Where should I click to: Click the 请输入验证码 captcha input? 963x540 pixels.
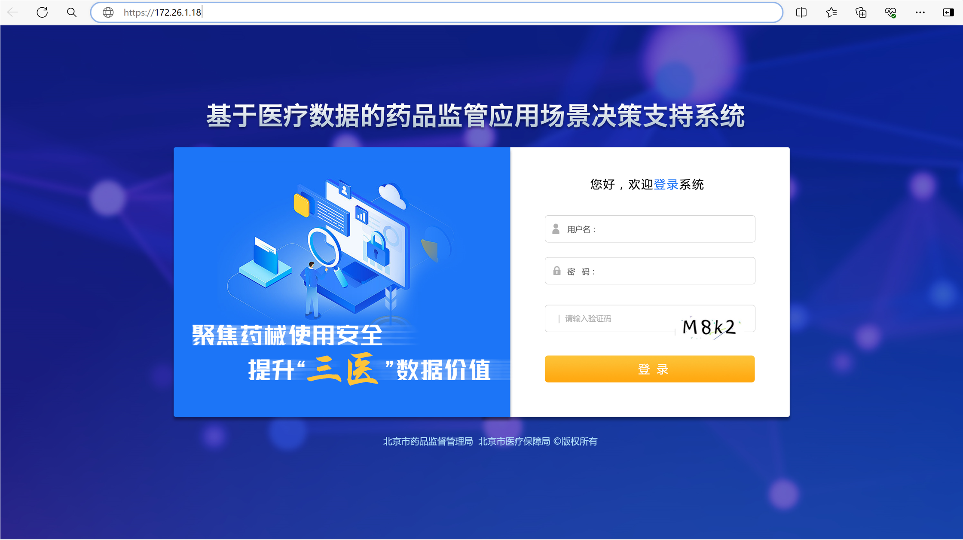[x=610, y=318]
